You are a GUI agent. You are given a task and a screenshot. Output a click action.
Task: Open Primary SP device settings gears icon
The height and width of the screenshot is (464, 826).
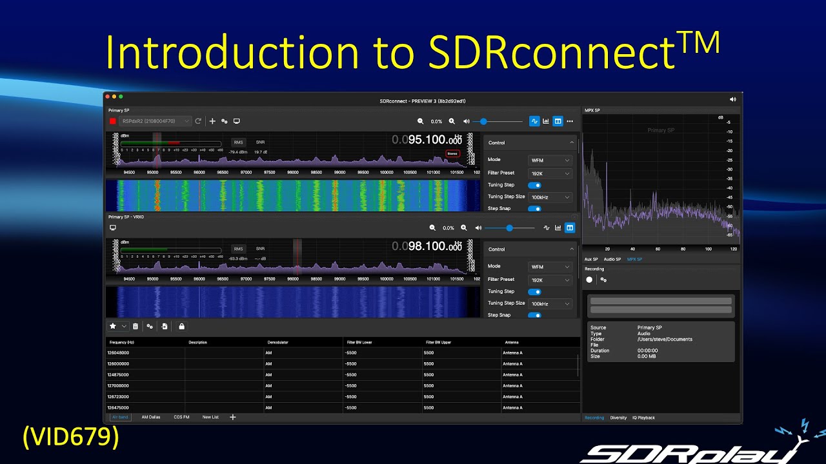(225, 121)
